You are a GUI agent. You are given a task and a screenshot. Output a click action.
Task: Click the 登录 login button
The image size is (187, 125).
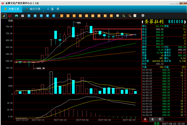click(53, 9)
